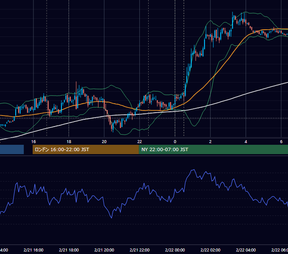The image size is (288, 254).
Task: Click the 2/21 18:00 bottom axis label
Action: [69, 250]
